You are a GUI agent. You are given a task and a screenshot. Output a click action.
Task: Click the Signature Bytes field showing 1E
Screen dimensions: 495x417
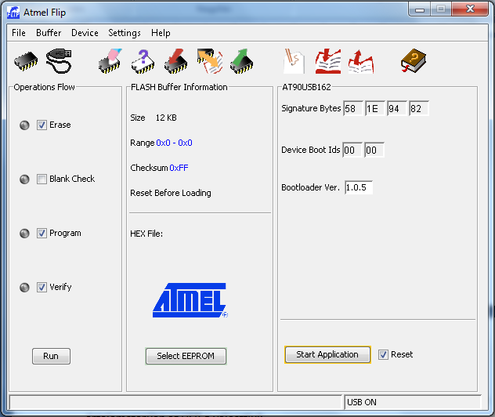(375, 108)
